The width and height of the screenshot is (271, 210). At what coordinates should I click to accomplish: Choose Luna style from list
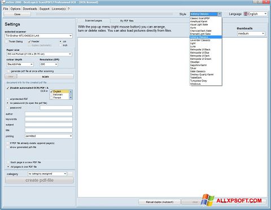pos(193,46)
